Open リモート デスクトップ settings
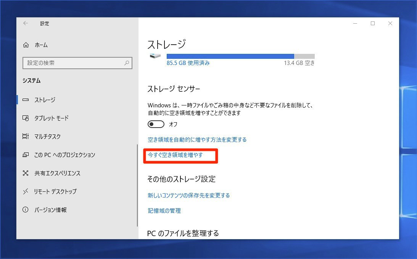Screen dimensions: 417x259 [x=55, y=191]
